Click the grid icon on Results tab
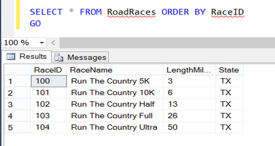Screen dimensions: 275x146 tap(11, 57)
